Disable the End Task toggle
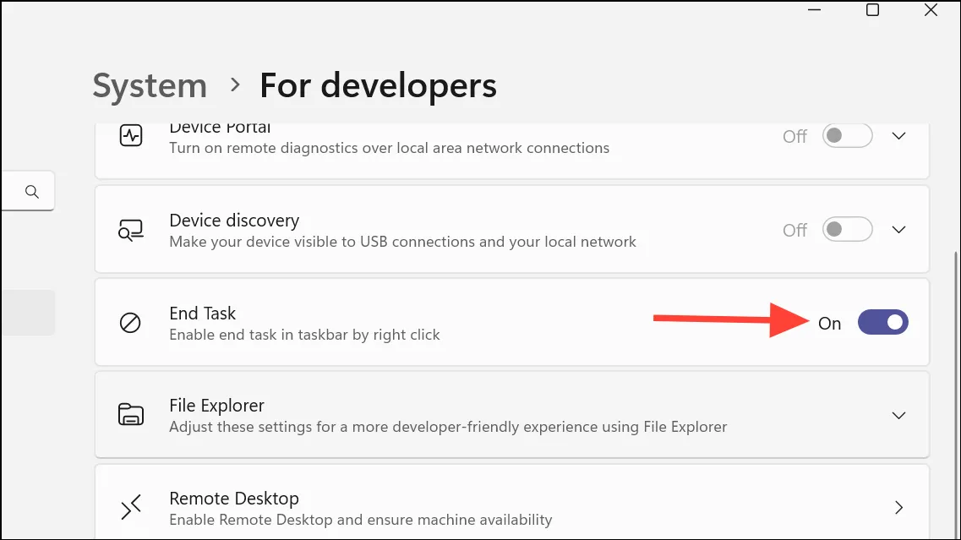The width and height of the screenshot is (961, 540). 882,323
